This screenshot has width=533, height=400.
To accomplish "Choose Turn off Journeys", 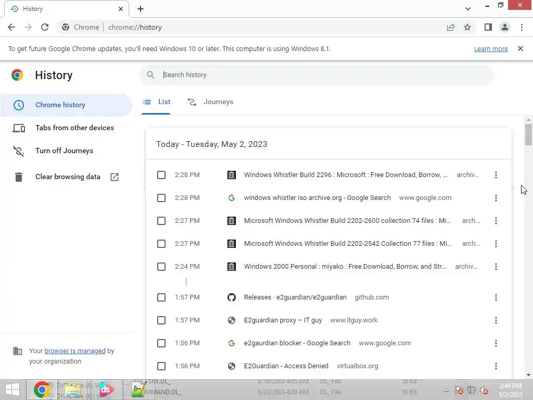I will point(66,151).
